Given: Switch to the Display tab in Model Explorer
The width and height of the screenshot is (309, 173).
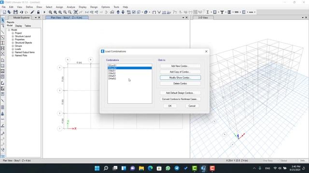Looking at the screenshot, I should [x=18, y=26].
